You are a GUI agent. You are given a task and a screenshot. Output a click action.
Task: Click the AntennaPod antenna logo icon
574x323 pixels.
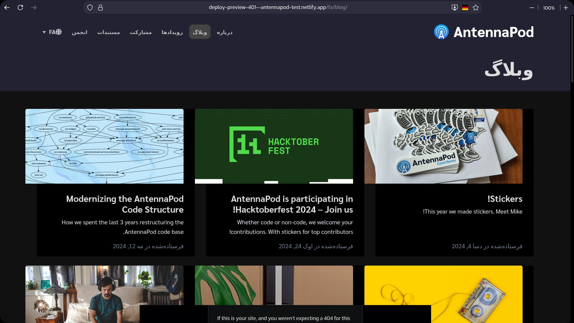[441, 32]
